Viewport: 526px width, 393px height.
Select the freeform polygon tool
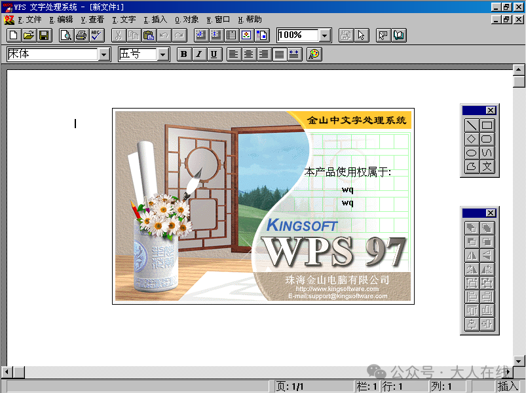point(472,167)
